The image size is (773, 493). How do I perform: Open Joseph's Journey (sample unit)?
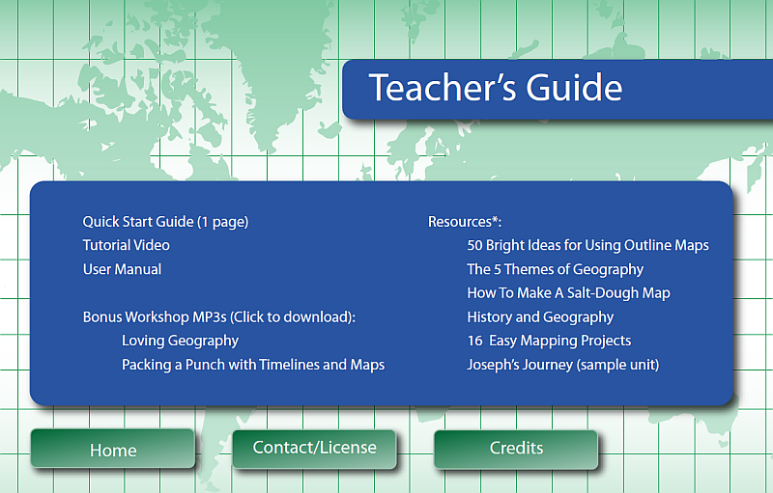563,365
